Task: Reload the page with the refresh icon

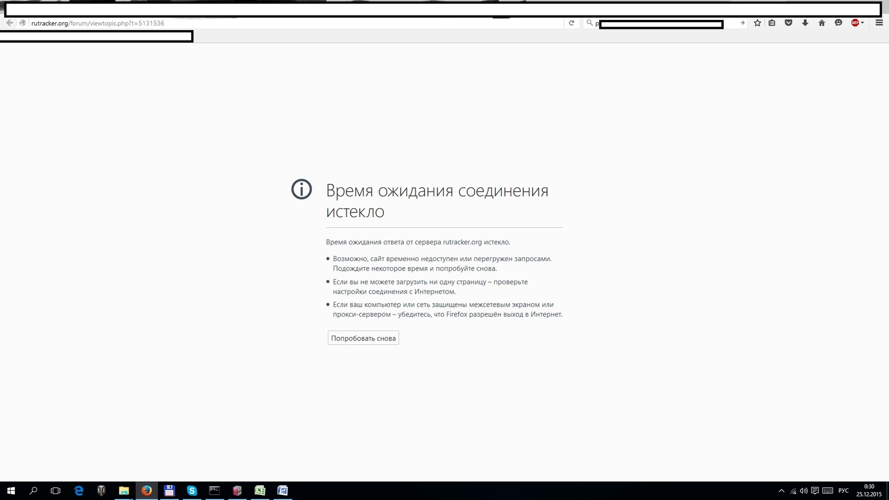Action: pos(571,23)
